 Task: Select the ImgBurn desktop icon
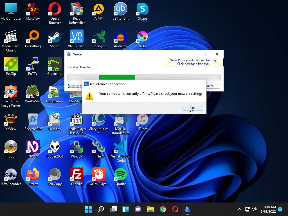[11, 149]
